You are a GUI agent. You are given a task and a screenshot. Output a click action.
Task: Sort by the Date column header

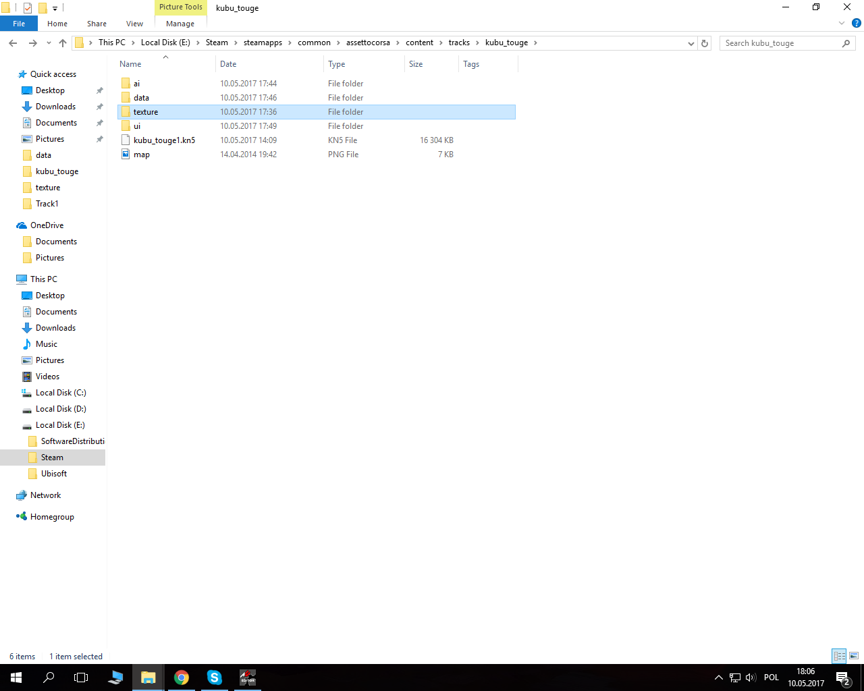270,64
